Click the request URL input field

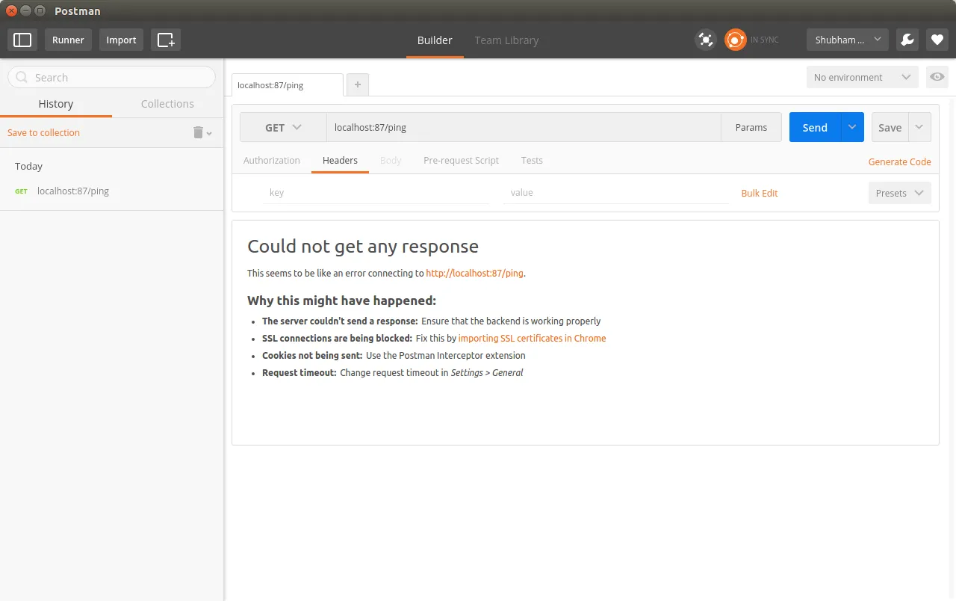[x=524, y=127]
